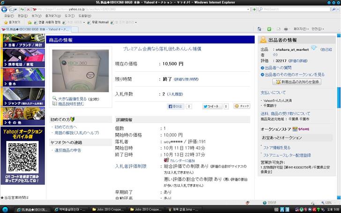341x213 pixels.
Task: Click the new tab button
Action: 74,29
